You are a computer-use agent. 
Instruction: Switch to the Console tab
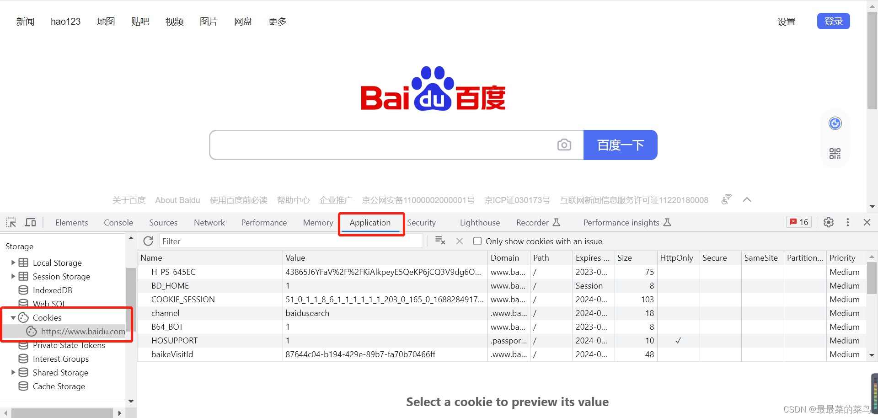click(118, 223)
